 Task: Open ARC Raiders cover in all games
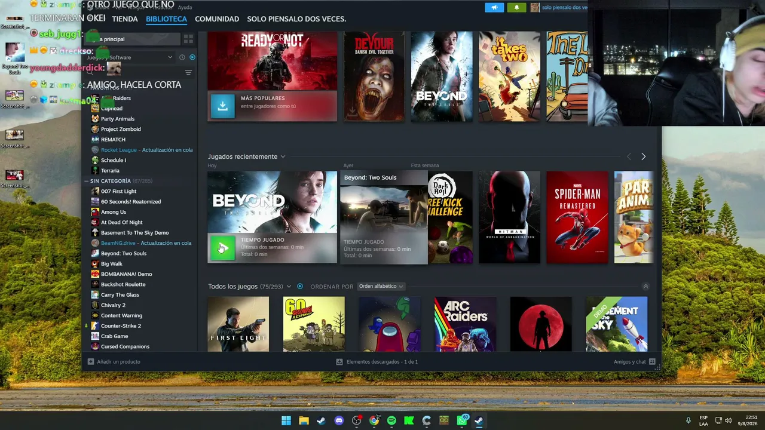[465, 324]
